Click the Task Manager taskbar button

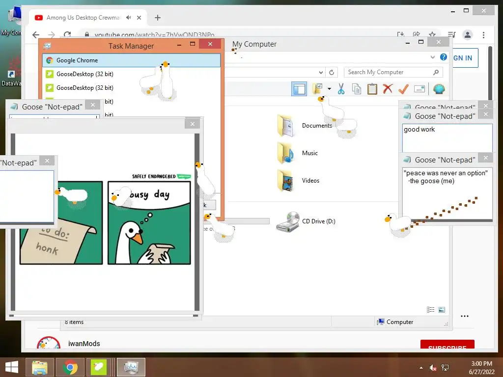pos(131,367)
